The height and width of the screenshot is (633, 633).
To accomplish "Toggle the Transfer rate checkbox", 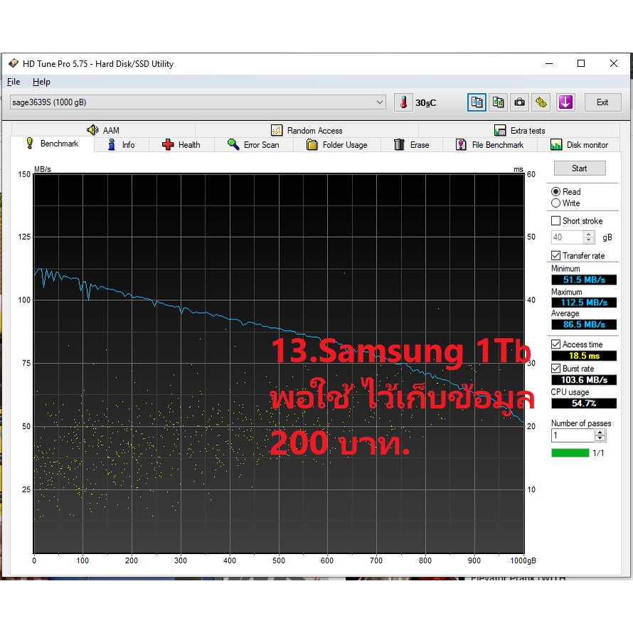I will click(555, 255).
